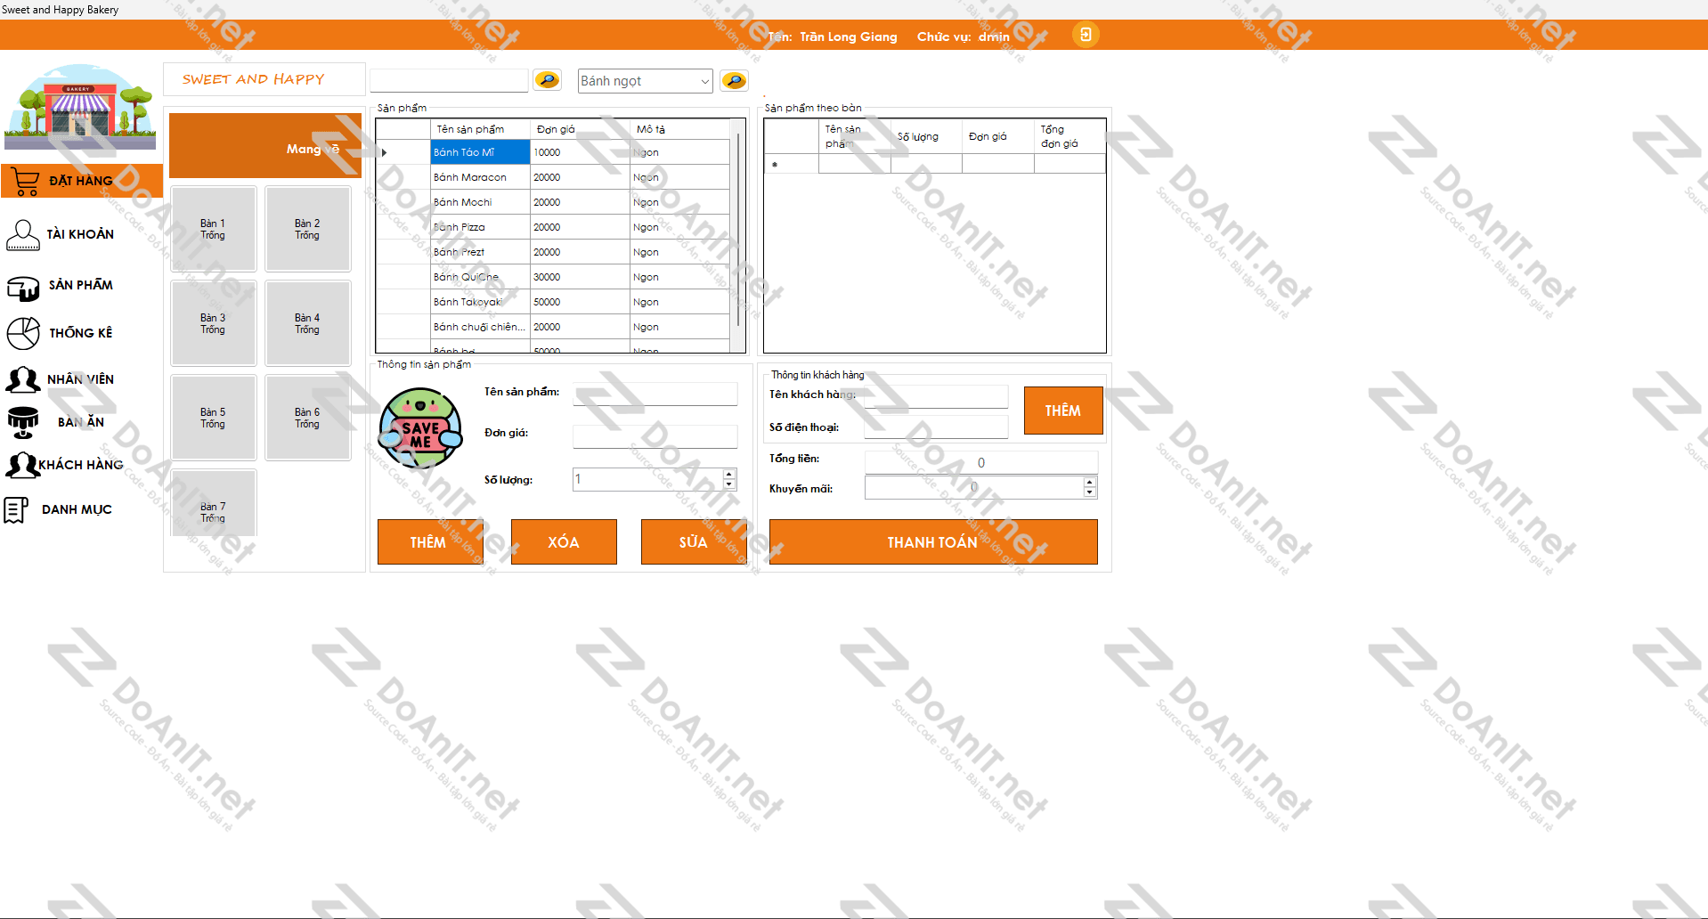Screen dimensions: 1708x919
Task: Click the bakery shop logo image
Action: click(x=80, y=106)
